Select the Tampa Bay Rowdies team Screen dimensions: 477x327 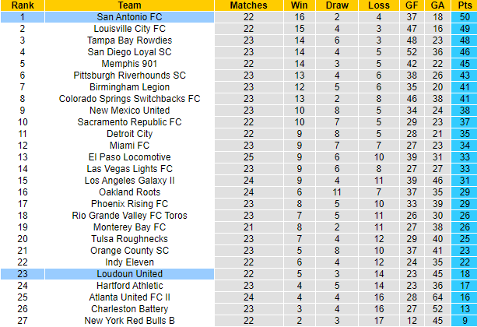tap(129, 40)
